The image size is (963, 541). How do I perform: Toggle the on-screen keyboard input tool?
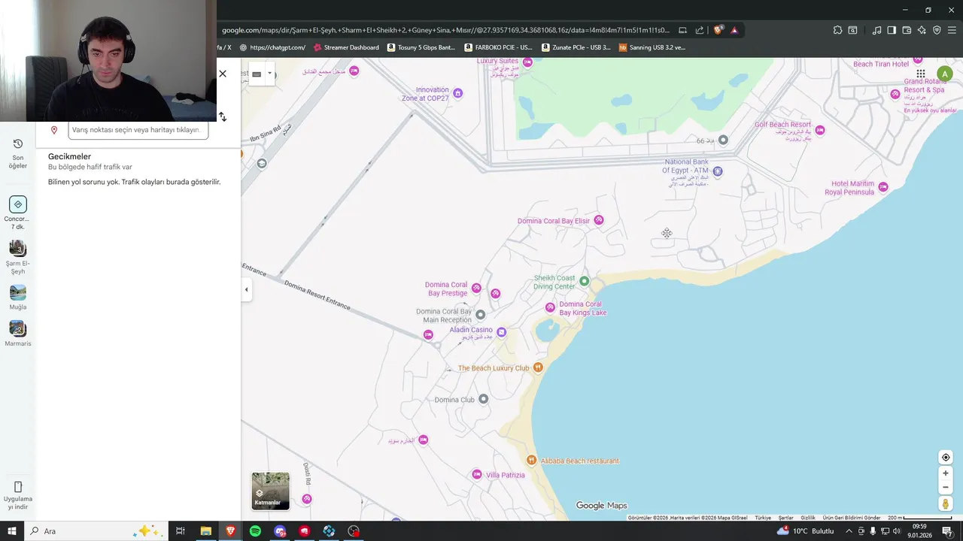257,74
